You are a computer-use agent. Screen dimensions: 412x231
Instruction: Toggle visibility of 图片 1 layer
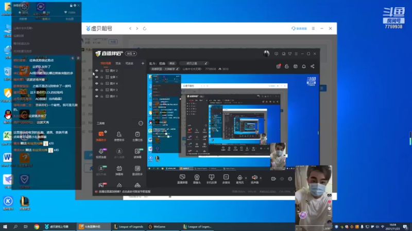(x=97, y=97)
